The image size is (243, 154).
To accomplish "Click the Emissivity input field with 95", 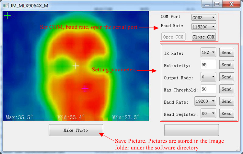I will (x=208, y=65).
